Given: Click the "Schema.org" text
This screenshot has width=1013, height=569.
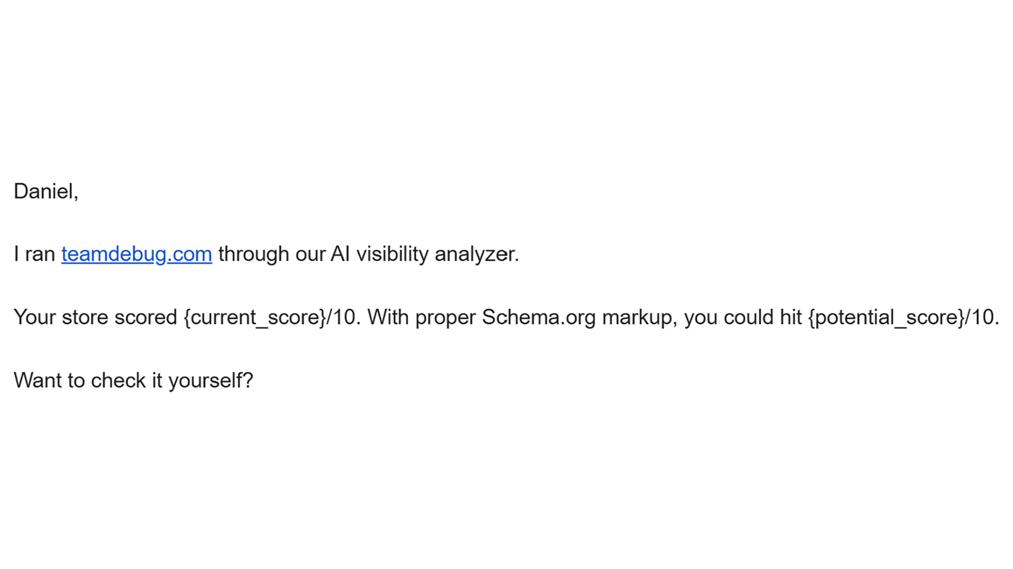Looking at the screenshot, I should coord(538,317).
